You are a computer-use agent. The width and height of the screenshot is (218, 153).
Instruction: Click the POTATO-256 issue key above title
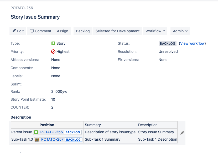coord(22,8)
